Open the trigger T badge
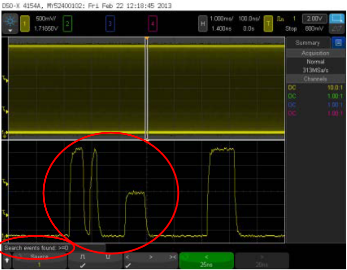347x270 pixels. [267, 23]
